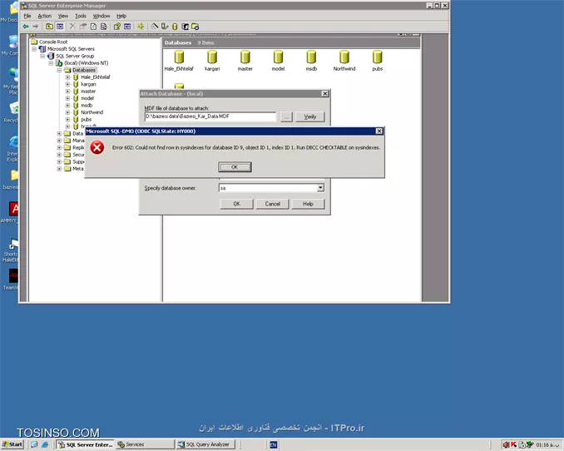This screenshot has width=564, height=451.
Task: Click the EN language indicator on the taskbar
Action: (274, 444)
